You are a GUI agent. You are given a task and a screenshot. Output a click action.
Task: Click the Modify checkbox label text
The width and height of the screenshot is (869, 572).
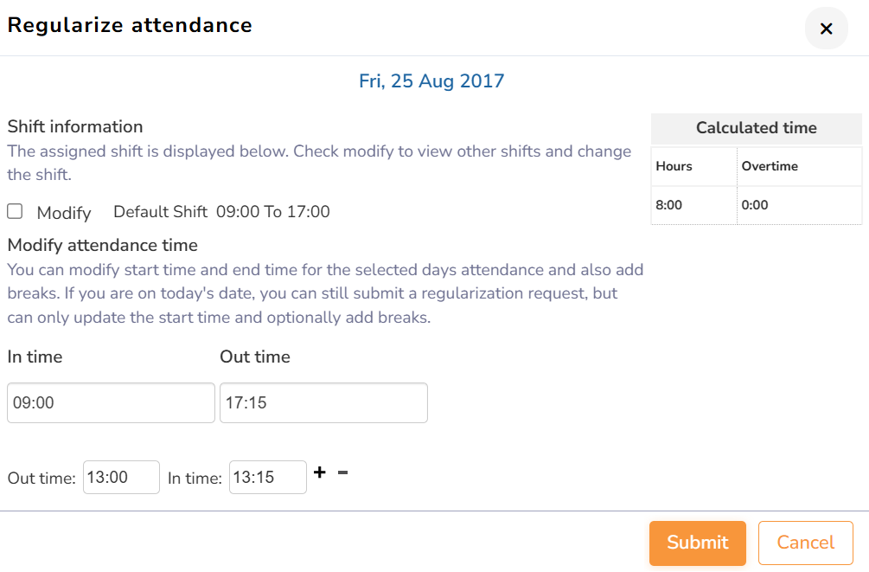coord(64,212)
